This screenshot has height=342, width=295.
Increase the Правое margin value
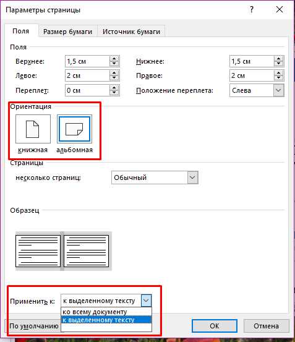tap(279, 73)
